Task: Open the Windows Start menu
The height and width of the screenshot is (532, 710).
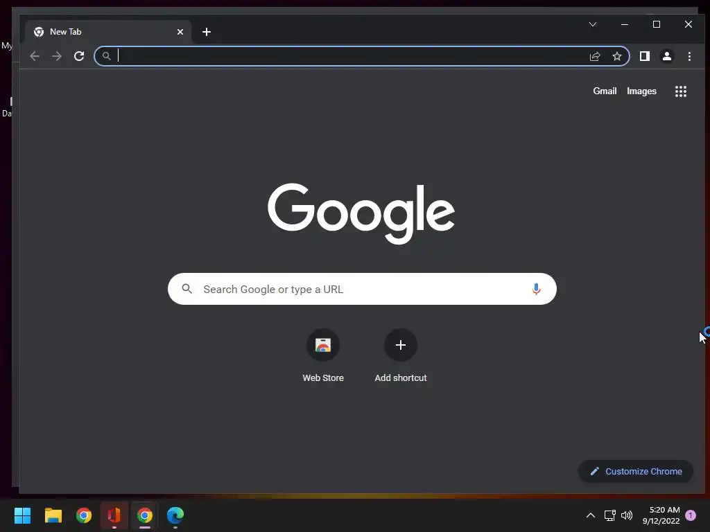Action: click(x=22, y=515)
